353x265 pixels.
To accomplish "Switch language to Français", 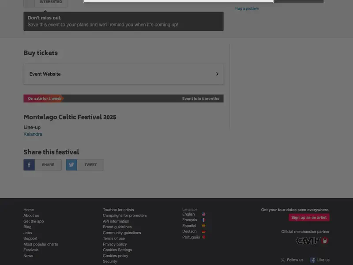I will tap(190, 220).
